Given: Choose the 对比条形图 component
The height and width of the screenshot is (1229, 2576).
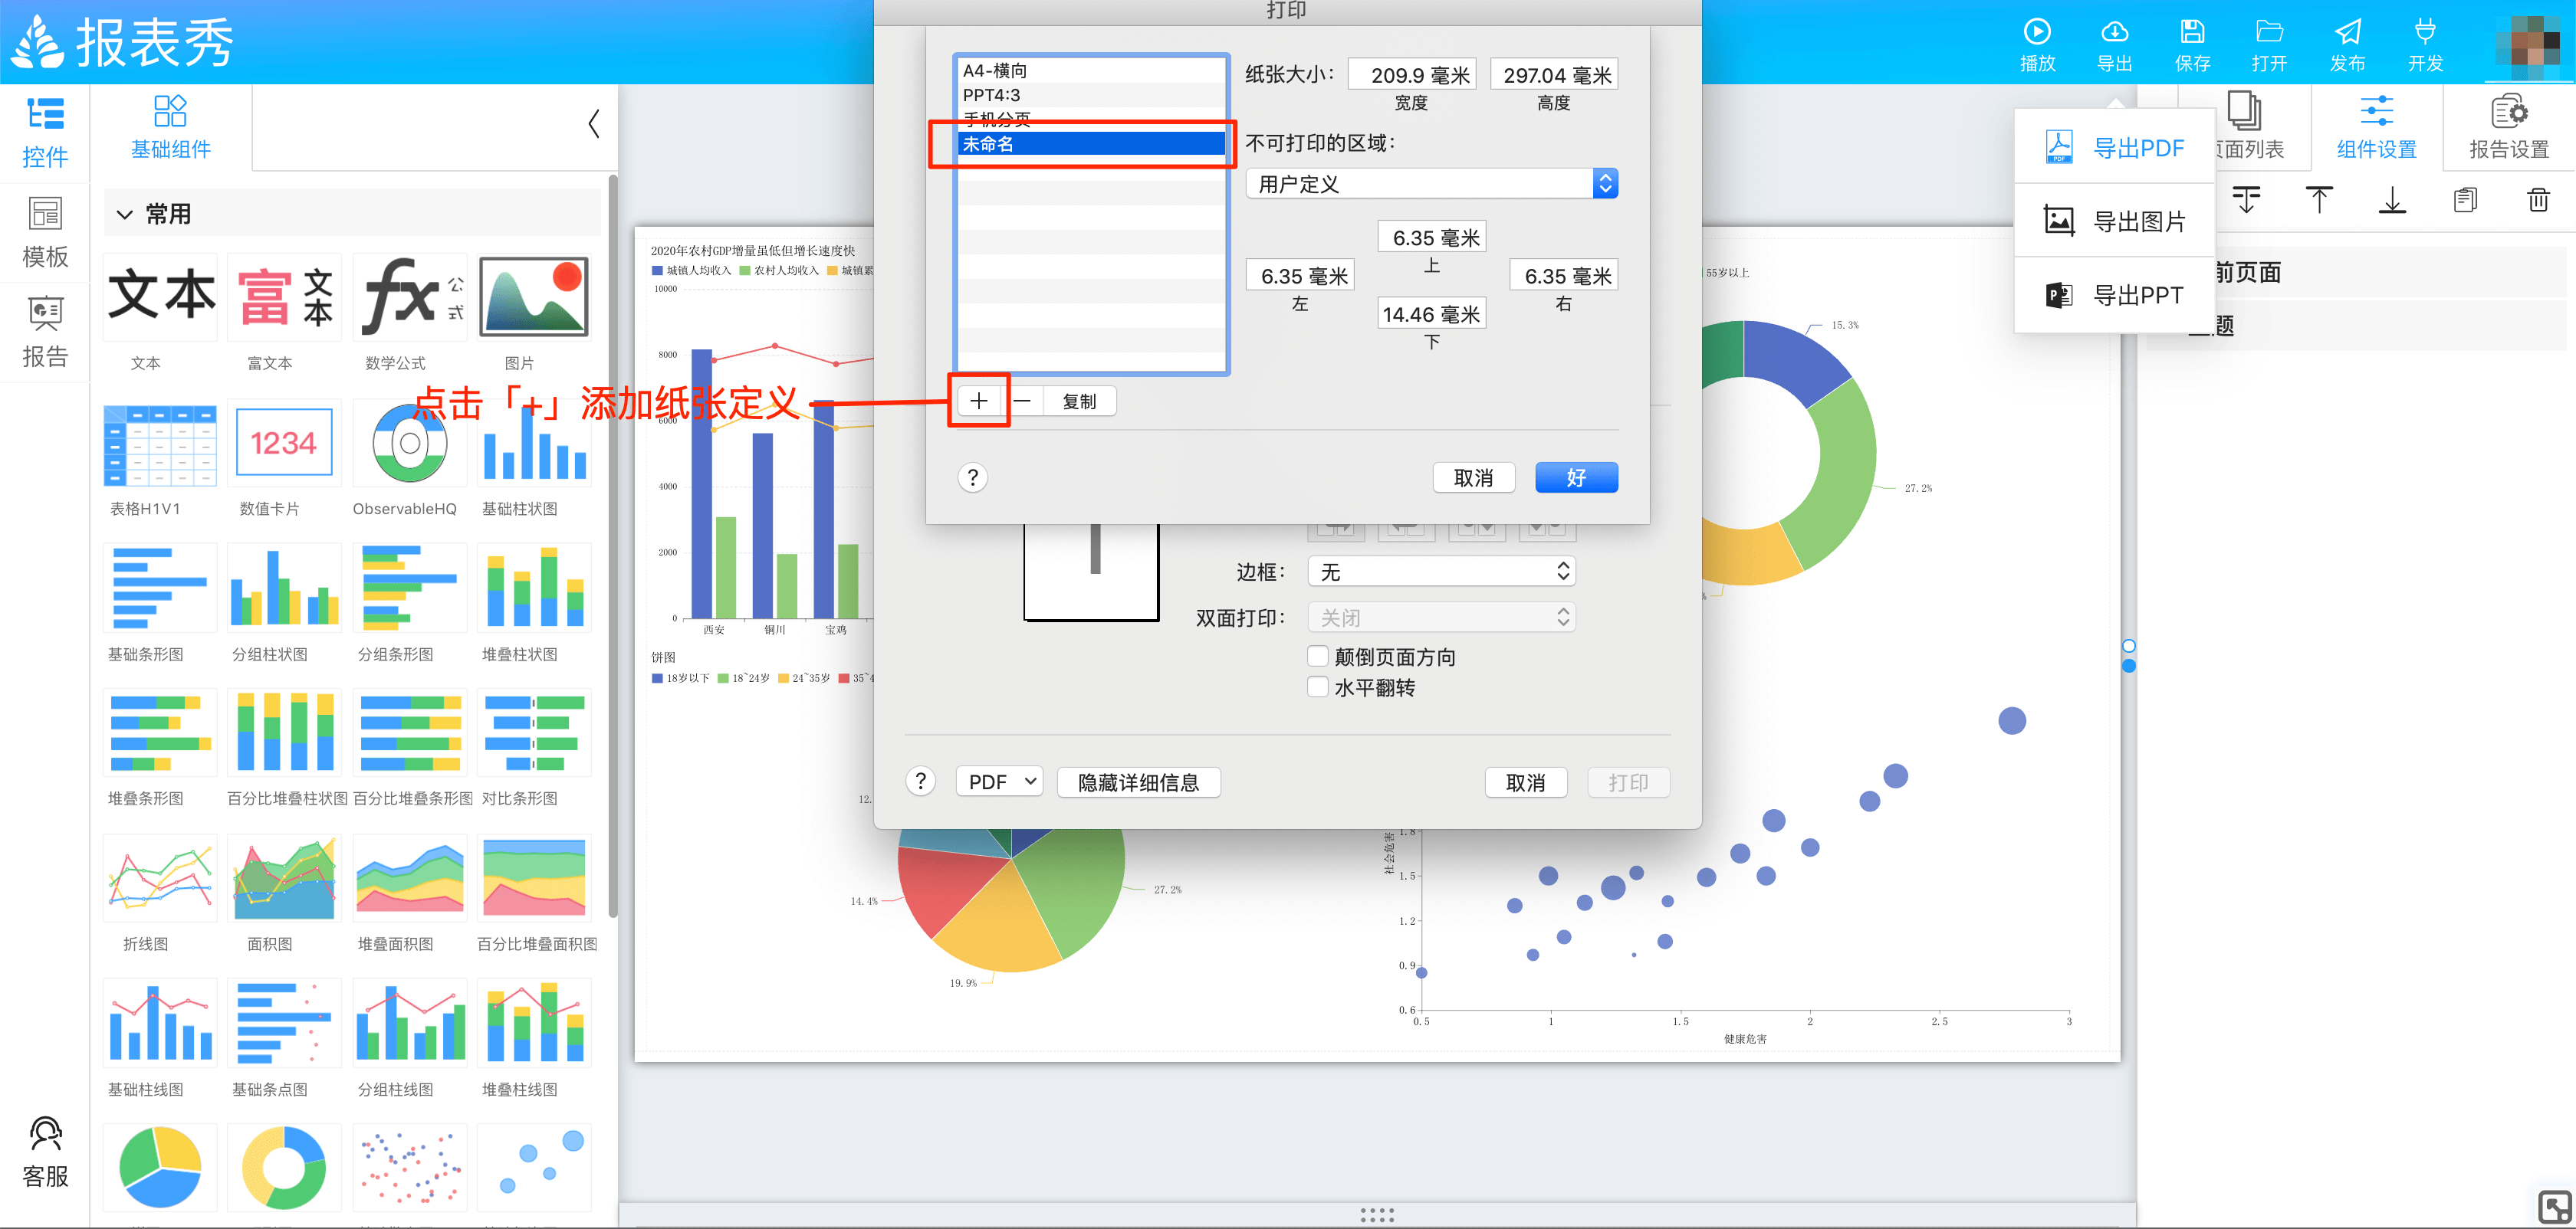Looking at the screenshot, I should click(534, 733).
